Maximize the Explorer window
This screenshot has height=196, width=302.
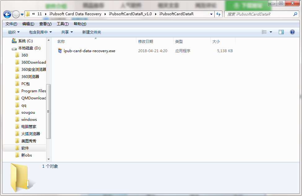tap(281, 3)
